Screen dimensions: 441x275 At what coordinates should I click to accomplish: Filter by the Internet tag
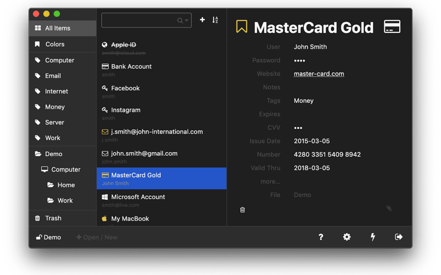click(x=63, y=91)
